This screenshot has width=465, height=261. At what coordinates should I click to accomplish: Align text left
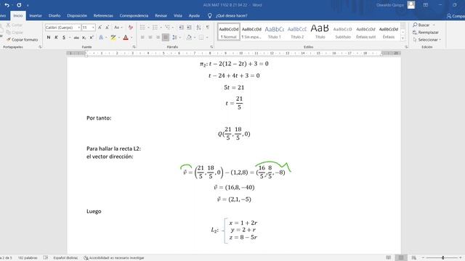[142, 38]
